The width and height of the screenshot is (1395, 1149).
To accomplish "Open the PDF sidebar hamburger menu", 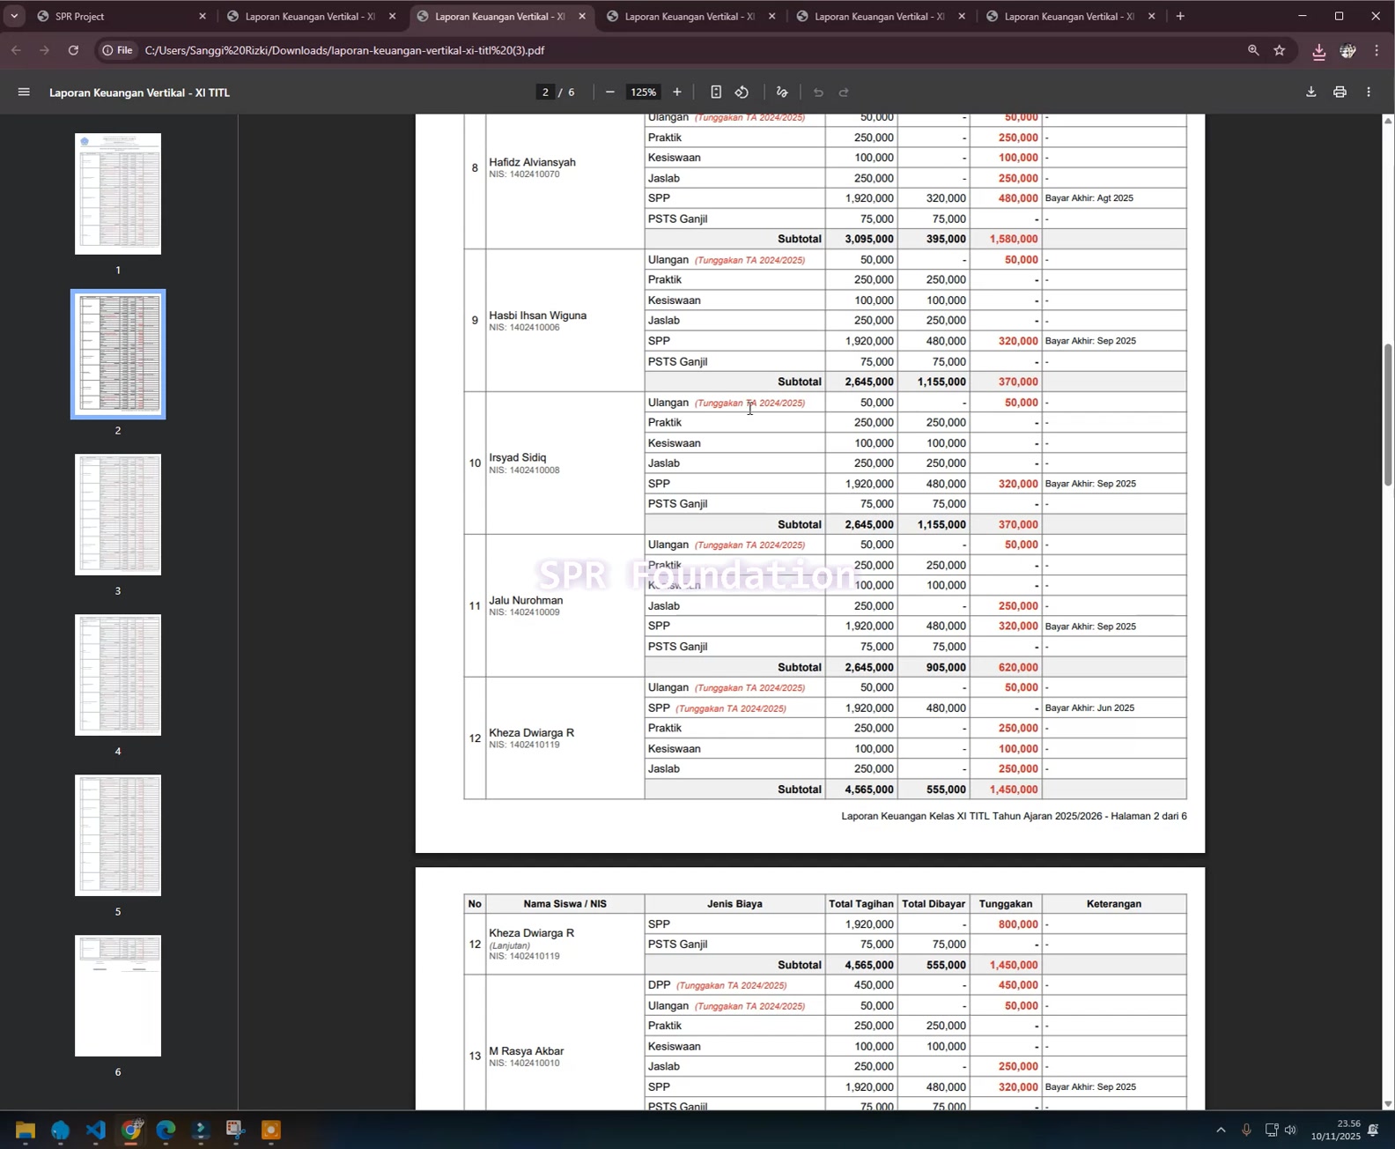I will [24, 92].
